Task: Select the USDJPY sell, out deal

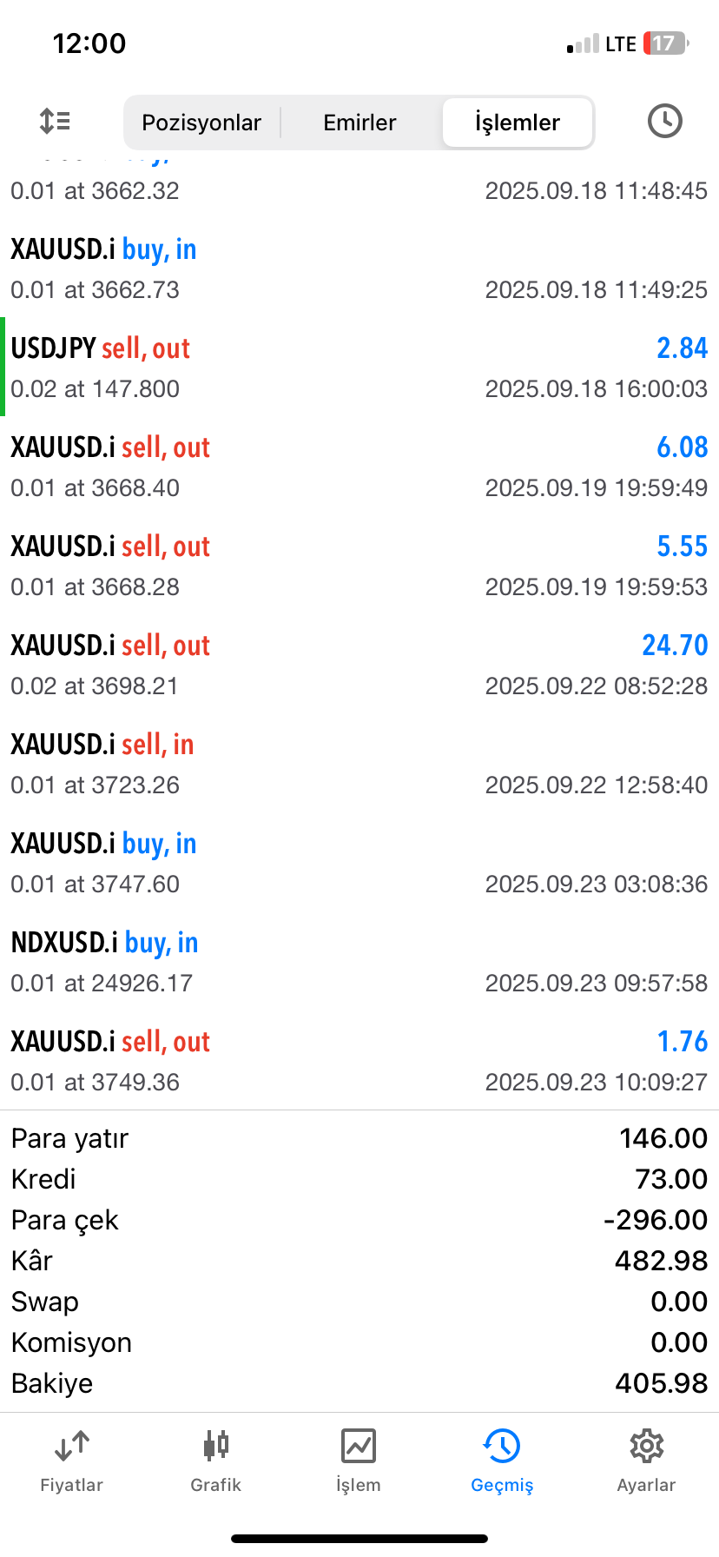Action: point(359,368)
